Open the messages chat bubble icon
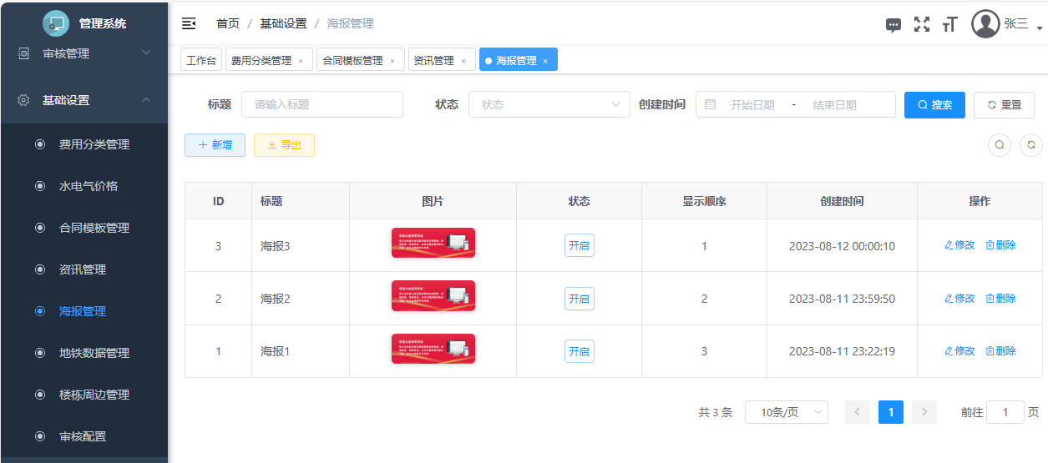The width and height of the screenshot is (1048, 463). click(x=894, y=25)
